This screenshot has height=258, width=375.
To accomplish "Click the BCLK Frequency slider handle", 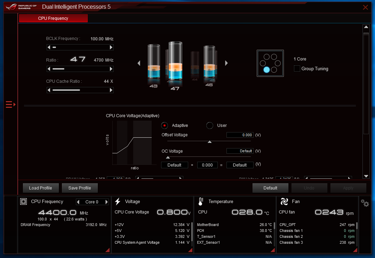I will [x=54, y=47].
